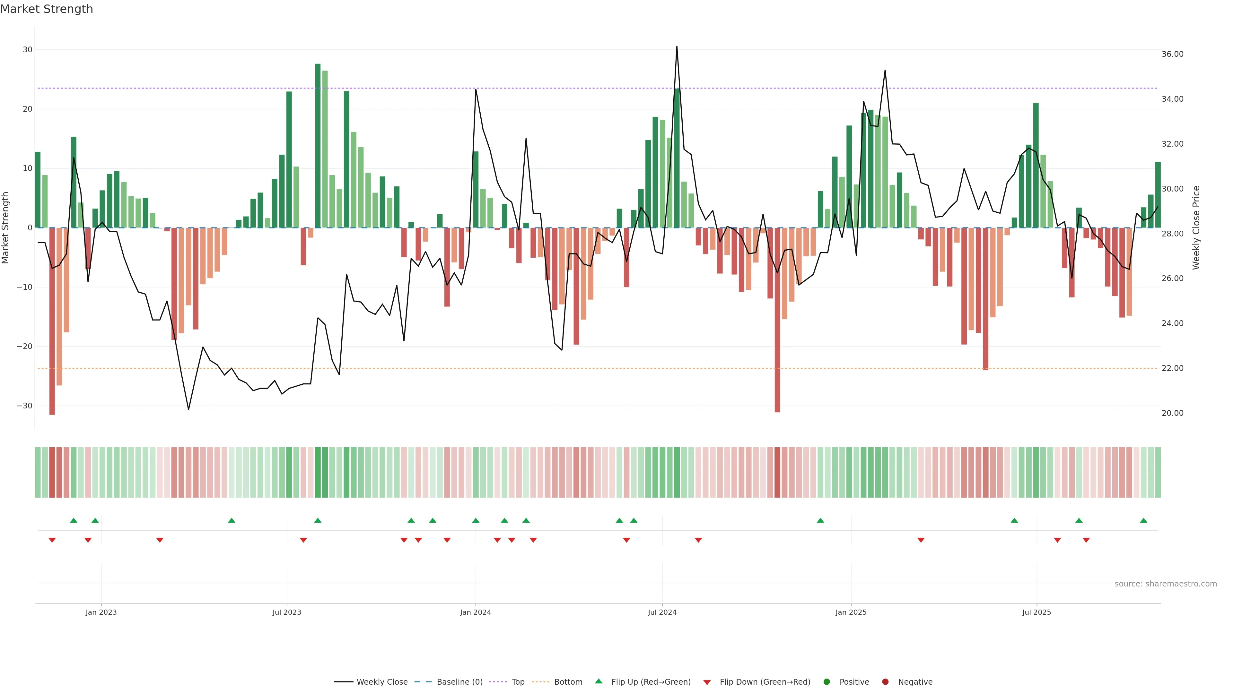Click the Weekly Close Price axis title
The image size is (1233, 693).
click(x=1196, y=228)
